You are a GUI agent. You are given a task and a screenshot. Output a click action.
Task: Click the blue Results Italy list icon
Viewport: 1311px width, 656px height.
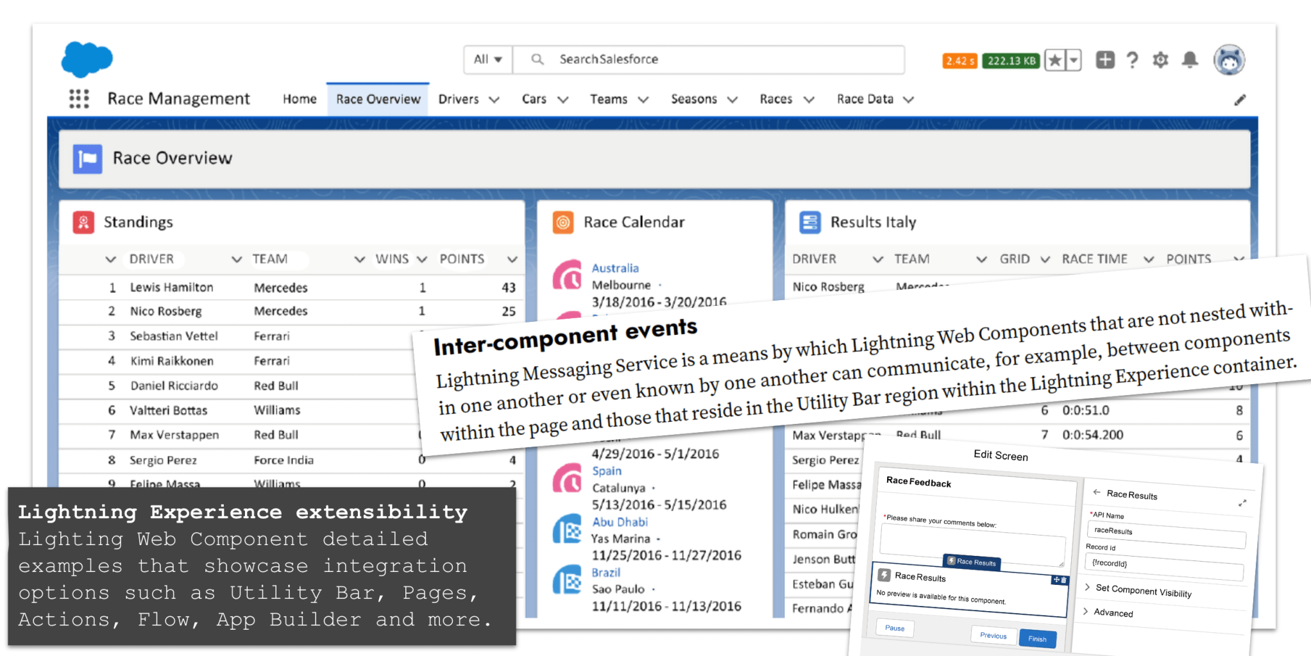pyautogui.click(x=809, y=222)
